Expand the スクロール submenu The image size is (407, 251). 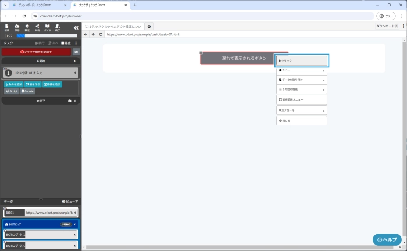click(301, 110)
